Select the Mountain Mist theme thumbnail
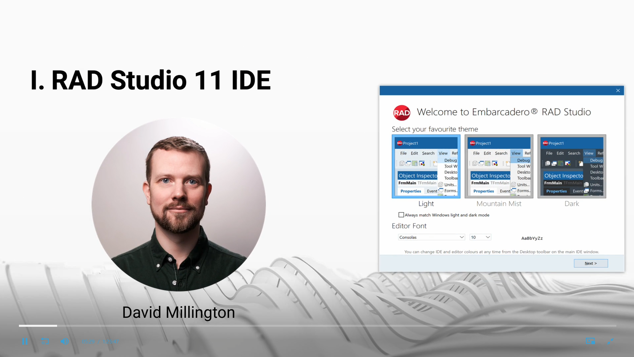 pos(499,166)
